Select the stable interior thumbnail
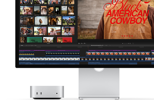 [x=27, y=21]
